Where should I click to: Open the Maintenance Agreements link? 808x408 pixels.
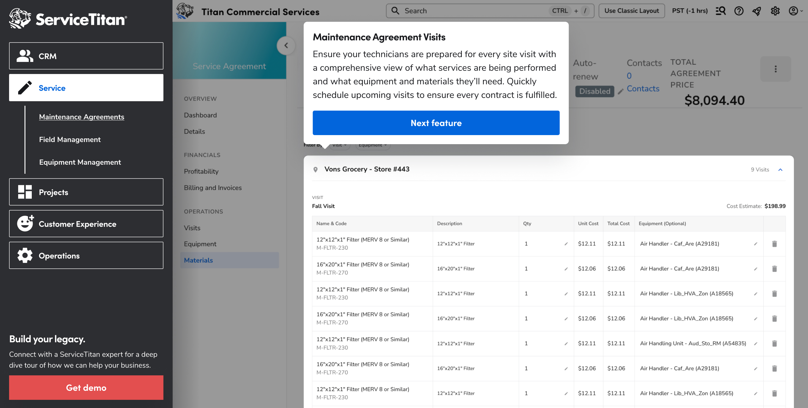[x=81, y=117]
